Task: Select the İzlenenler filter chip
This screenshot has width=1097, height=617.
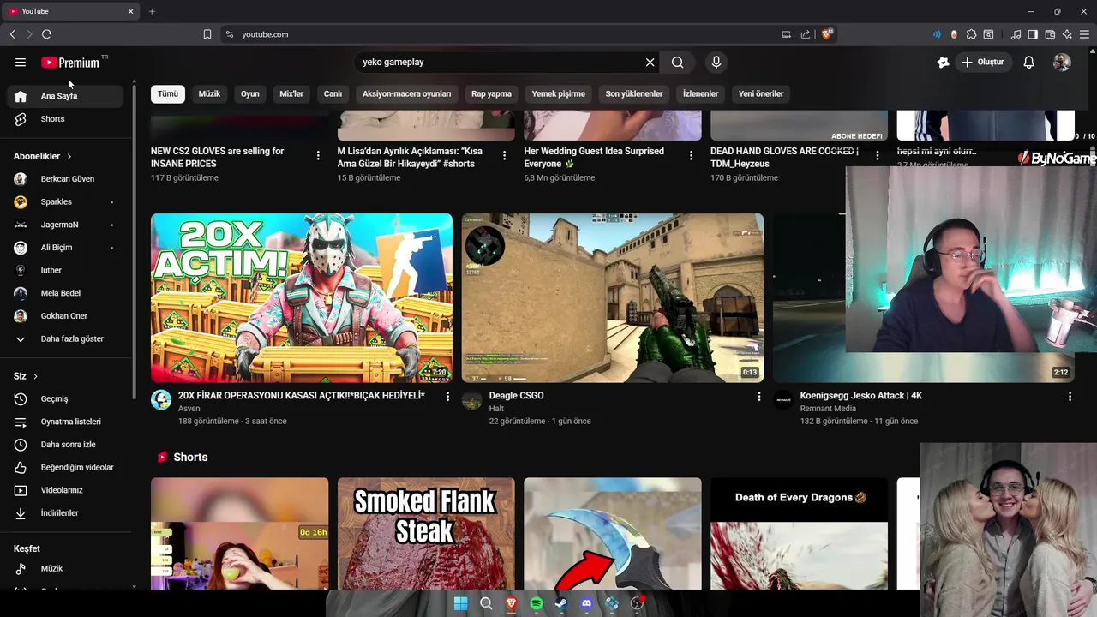Action: 700,93
